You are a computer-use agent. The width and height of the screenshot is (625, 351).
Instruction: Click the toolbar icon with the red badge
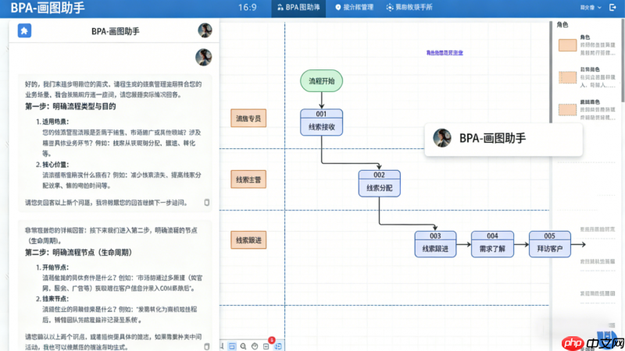[x=267, y=345]
